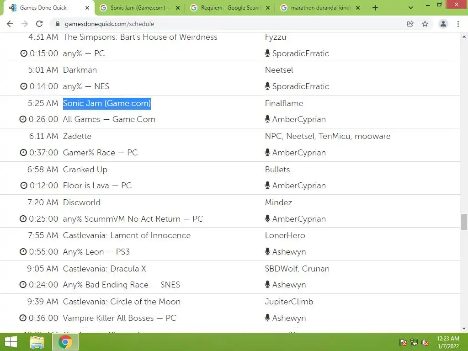Click the Zadette game title
This screenshot has height=351, width=468.
pos(77,136)
